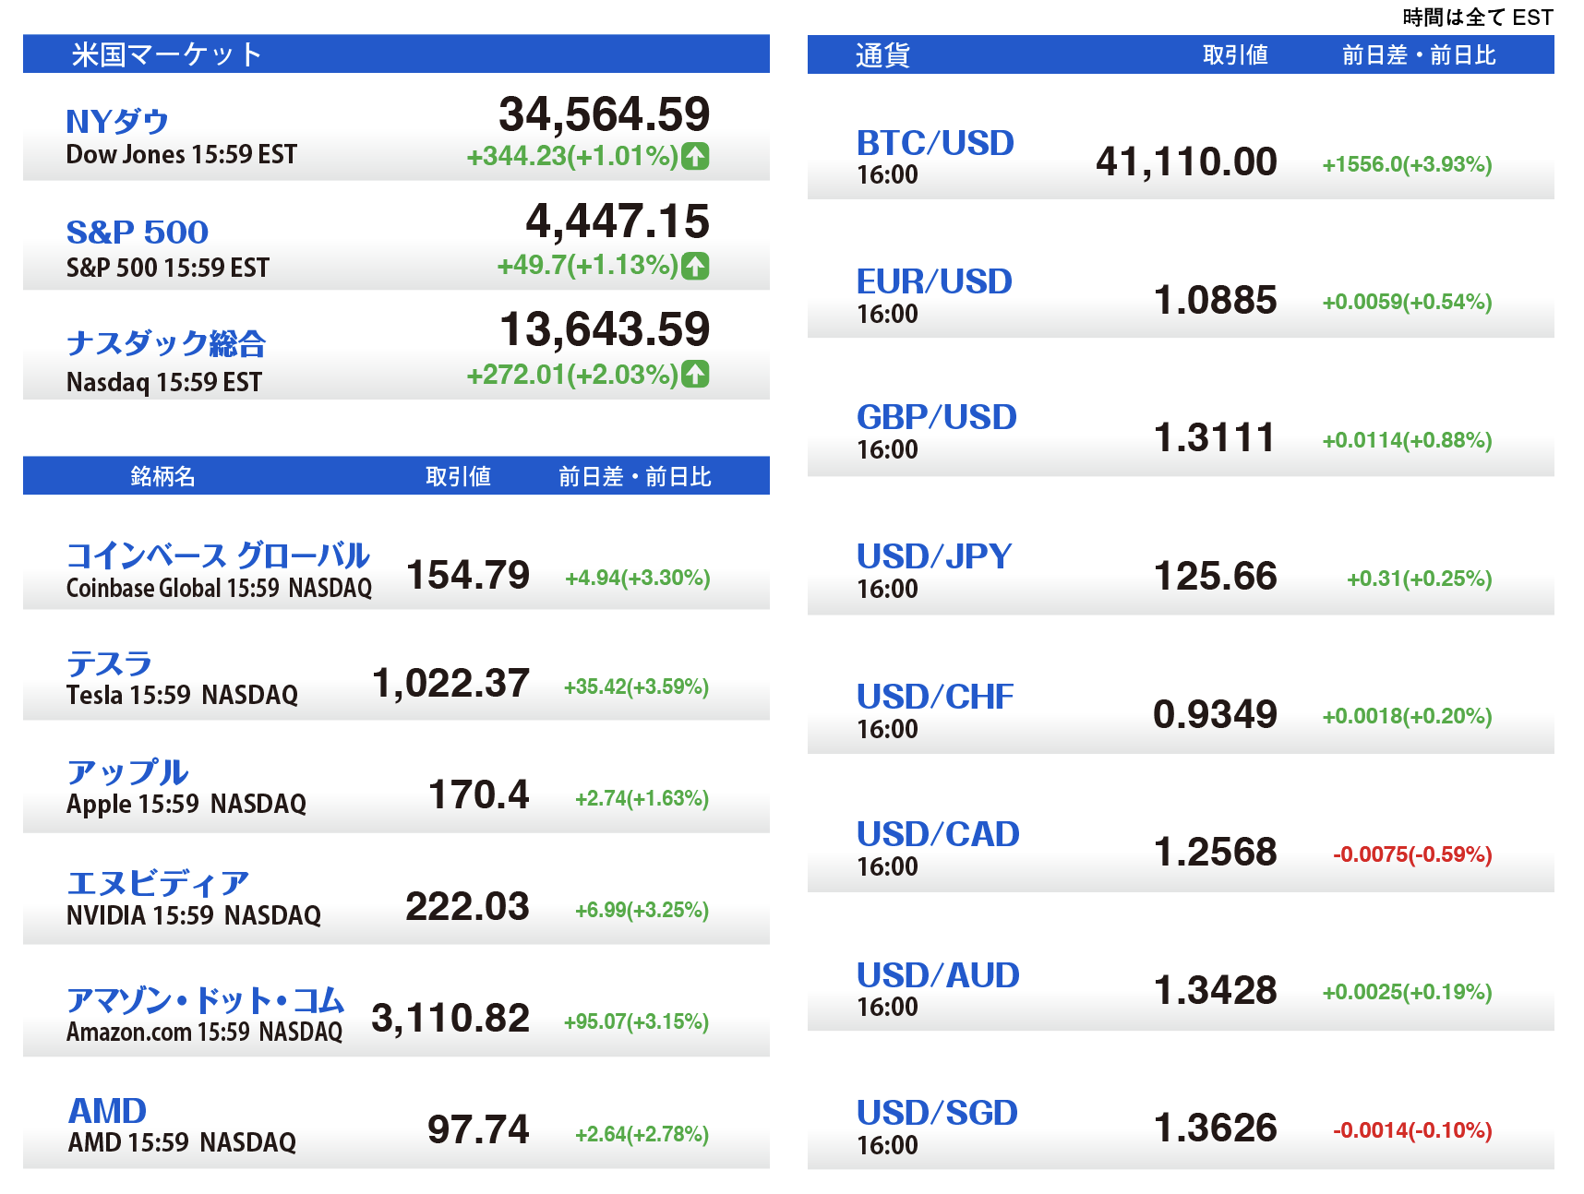Select the コインベース グローバル stock name
1584x1194 pixels.
[x=218, y=555]
